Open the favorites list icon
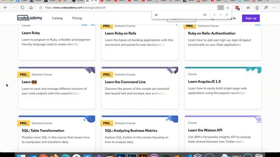The height and width of the screenshot is (157, 280). [x=248, y=8]
